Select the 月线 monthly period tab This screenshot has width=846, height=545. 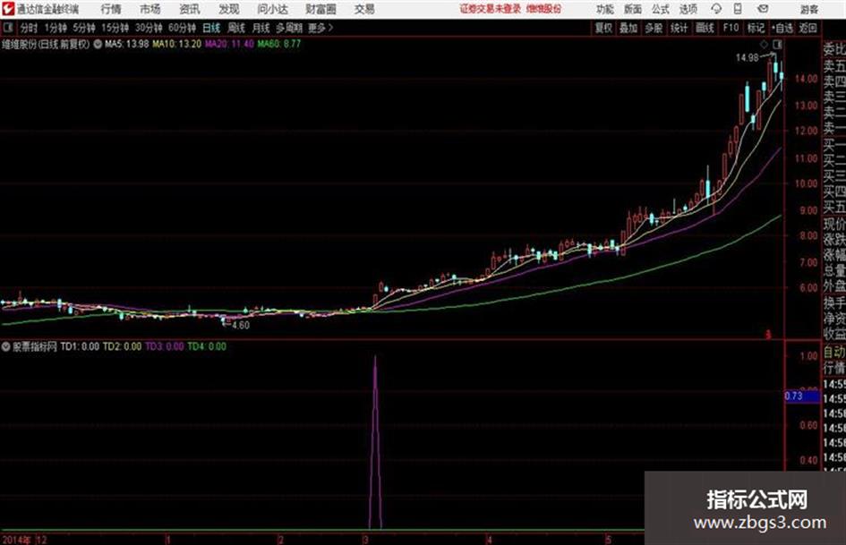point(261,28)
